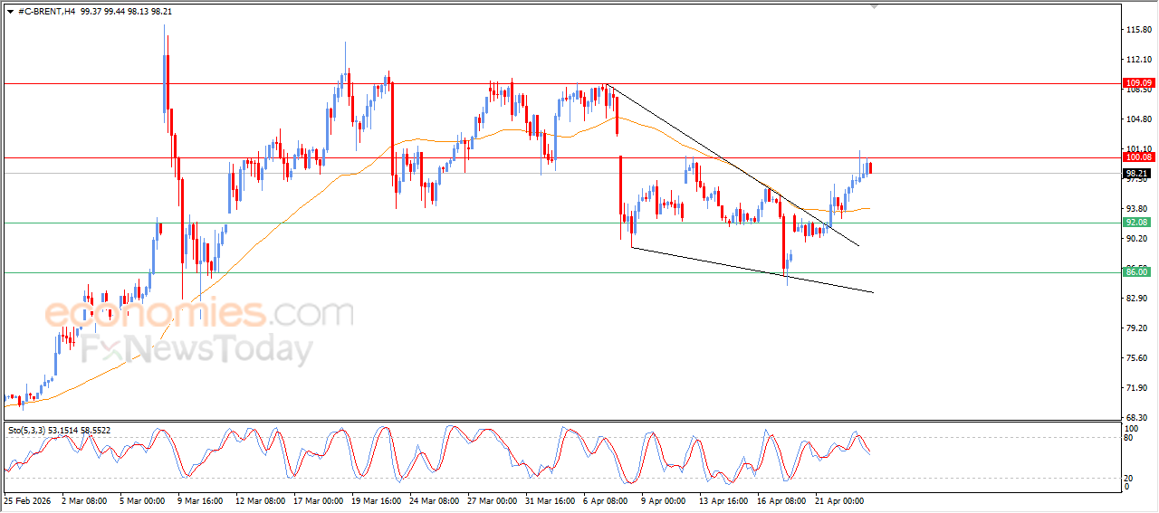Click the 16 Apr 08:00 time label
Viewport: 1159px width, 513px height.
pos(780,499)
